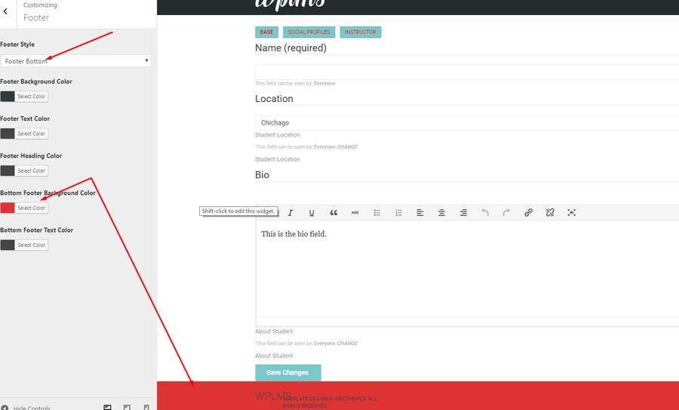This screenshot has height=410, width=679.
Task: Open the Footer Style dropdown
Action: click(x=75, y=60)
